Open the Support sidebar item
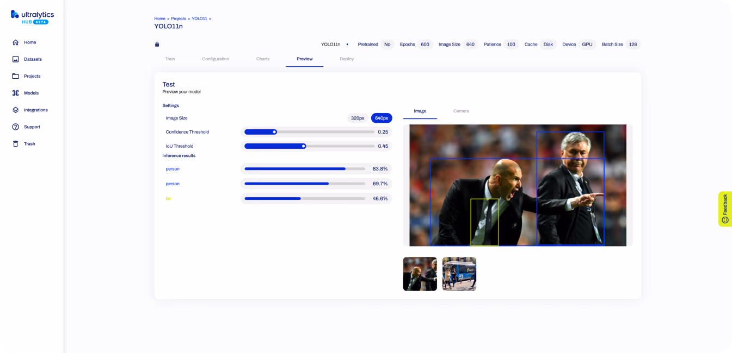Image resolution: width=732 pixels, height=353 pixels. [x=32, y=127]
